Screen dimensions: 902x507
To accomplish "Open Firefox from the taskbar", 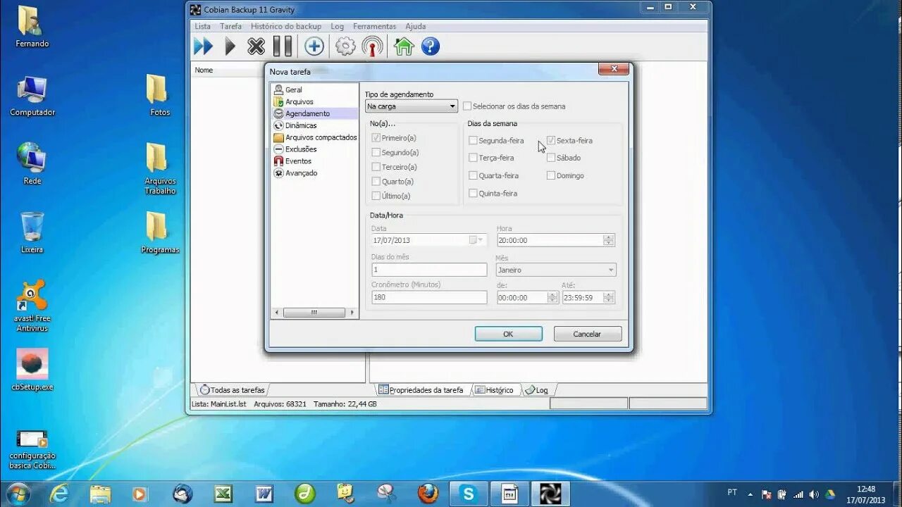I will 427,493.
